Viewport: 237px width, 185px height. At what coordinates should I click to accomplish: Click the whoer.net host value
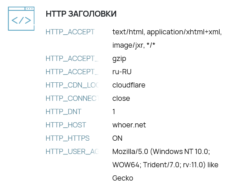(x=129, y=125)
